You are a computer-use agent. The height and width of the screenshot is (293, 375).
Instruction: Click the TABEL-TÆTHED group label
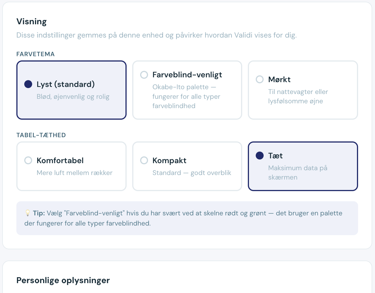click(x=41, y=135)
